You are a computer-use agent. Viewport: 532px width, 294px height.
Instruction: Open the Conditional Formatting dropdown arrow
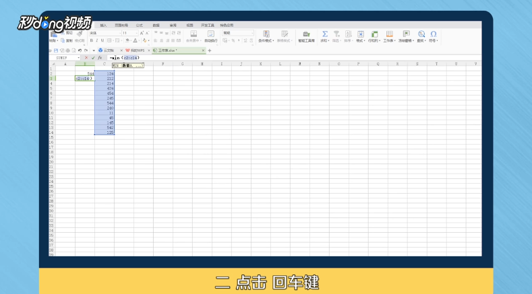coord(273,40)
